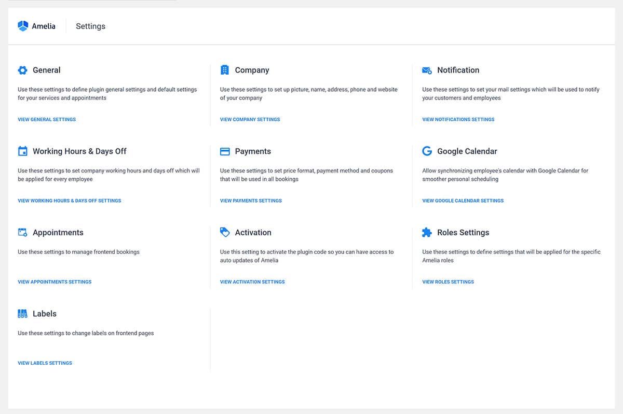Open View Roles Settings link
The width and height of the screenshot is (623, 414).
tap(448, 282)
